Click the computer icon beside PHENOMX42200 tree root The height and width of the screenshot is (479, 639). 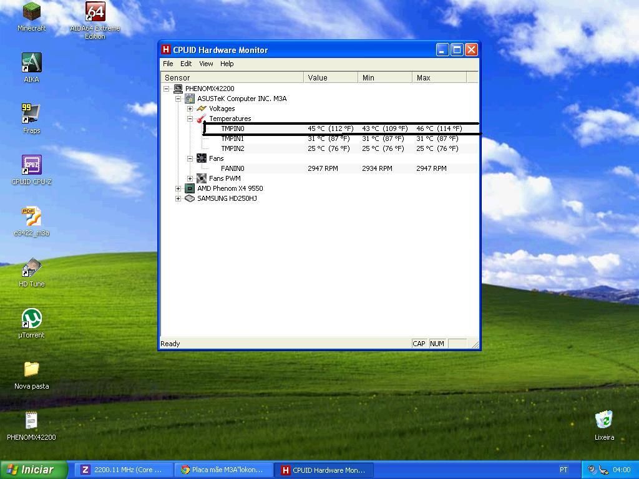pos(178,89)
